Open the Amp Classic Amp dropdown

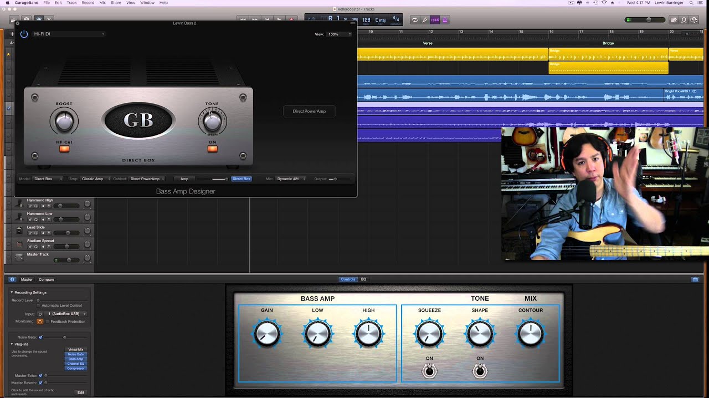[x=95, y=179]
